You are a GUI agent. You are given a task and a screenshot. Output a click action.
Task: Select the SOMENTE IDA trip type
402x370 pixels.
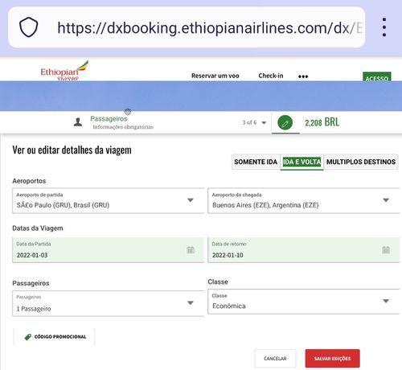click(x=256, y=162)
